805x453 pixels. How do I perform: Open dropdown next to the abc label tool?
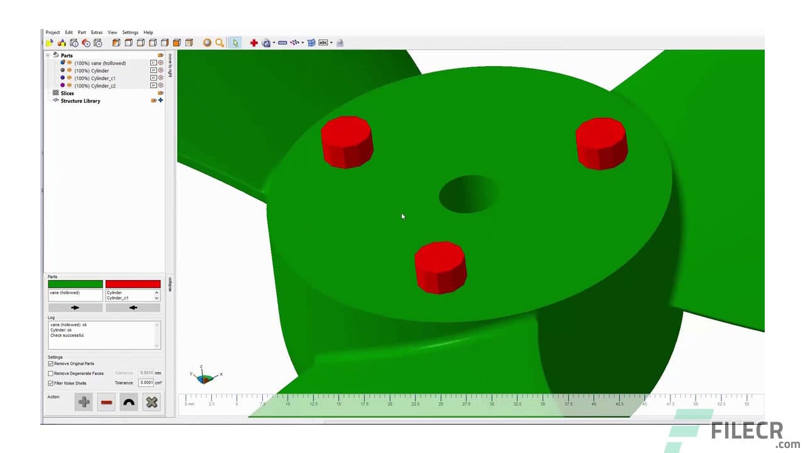tap(331, 43)
